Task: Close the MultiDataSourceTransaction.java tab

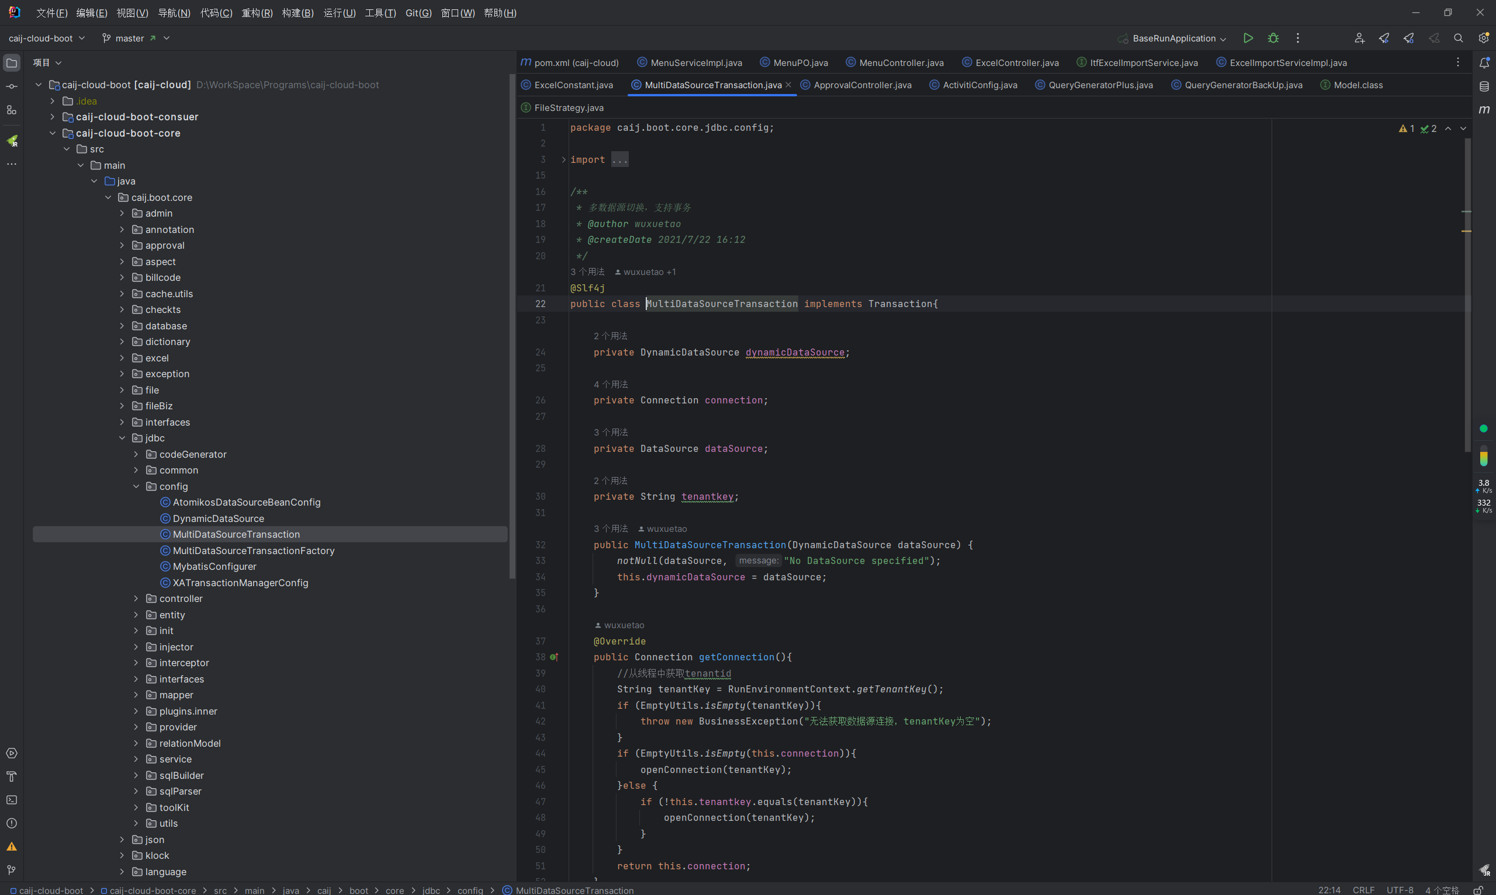Action: [788, 85]
